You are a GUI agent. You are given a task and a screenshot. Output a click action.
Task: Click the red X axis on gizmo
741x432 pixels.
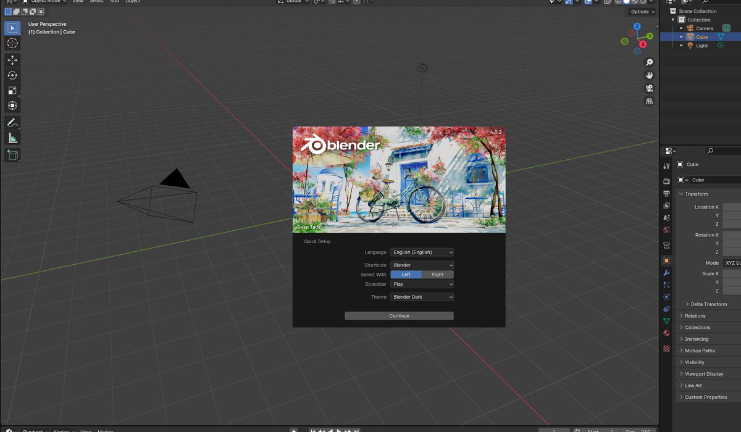643,44
